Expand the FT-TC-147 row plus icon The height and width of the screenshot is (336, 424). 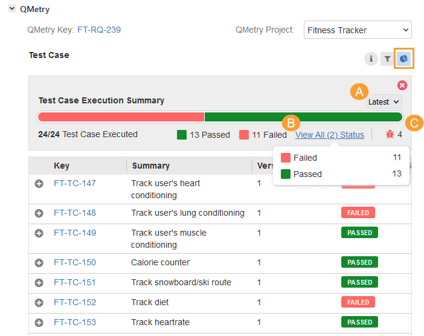pyautogui.click(x=39, y=184)
